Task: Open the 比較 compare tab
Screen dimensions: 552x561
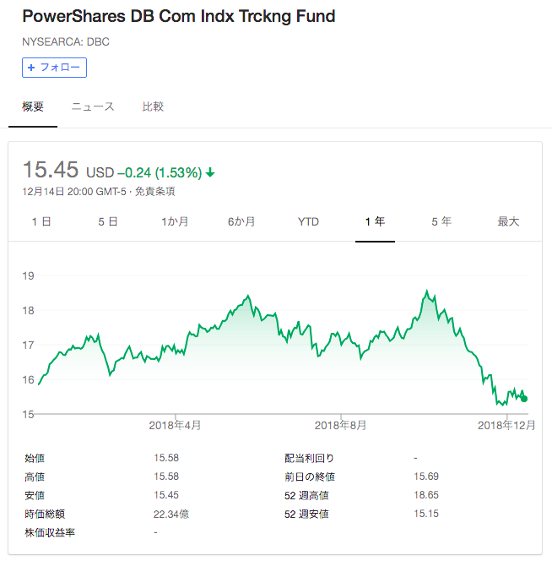Action: tap(153, 106)
